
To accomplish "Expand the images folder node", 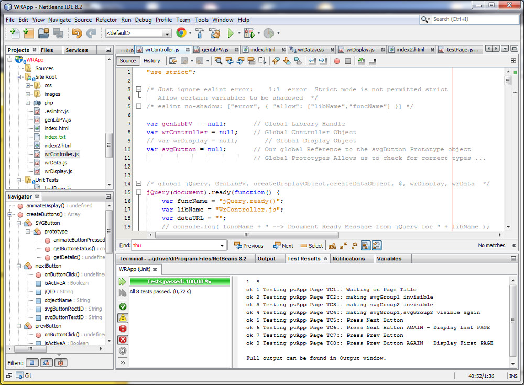I will (x=28, y=94).
